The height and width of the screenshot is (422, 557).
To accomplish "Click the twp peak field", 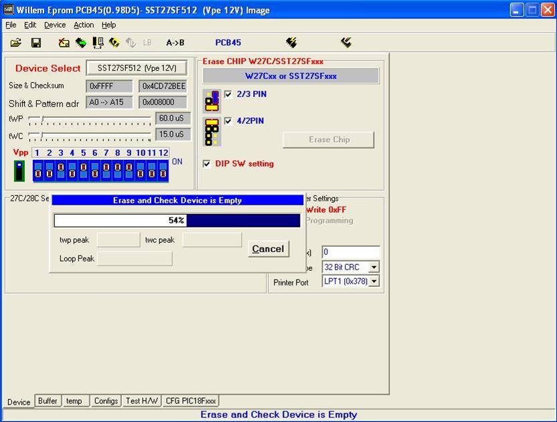I will click(x=118, y=240).
